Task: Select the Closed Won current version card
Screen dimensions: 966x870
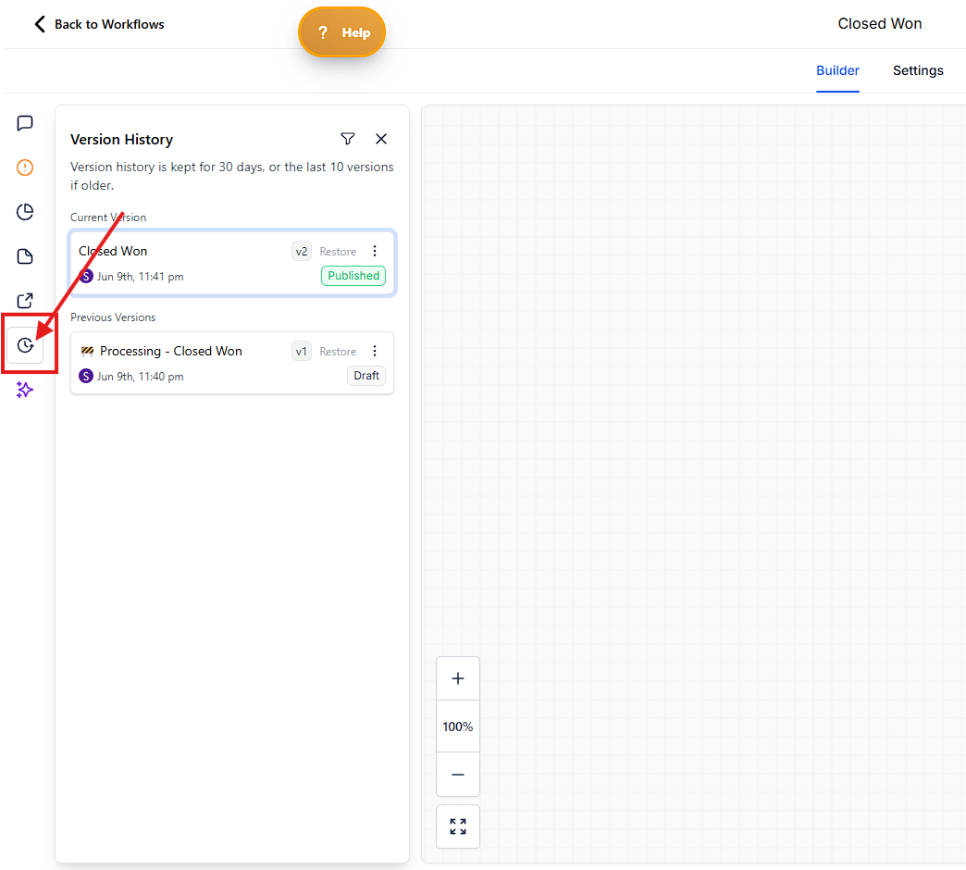Action: click(x=232, y=263)
